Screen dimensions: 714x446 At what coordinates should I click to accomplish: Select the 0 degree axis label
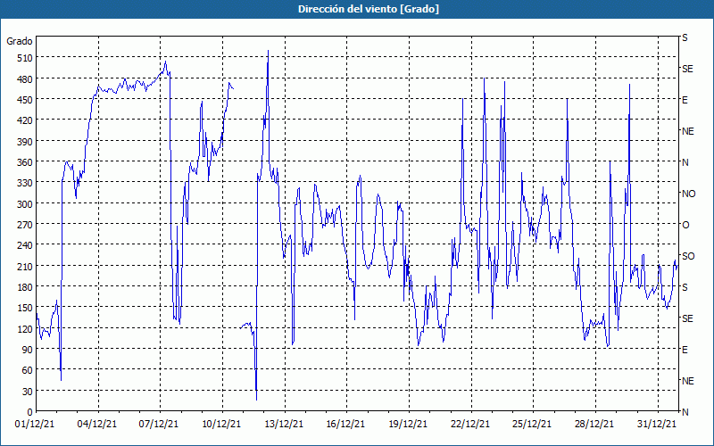click(x=30, y=412)
